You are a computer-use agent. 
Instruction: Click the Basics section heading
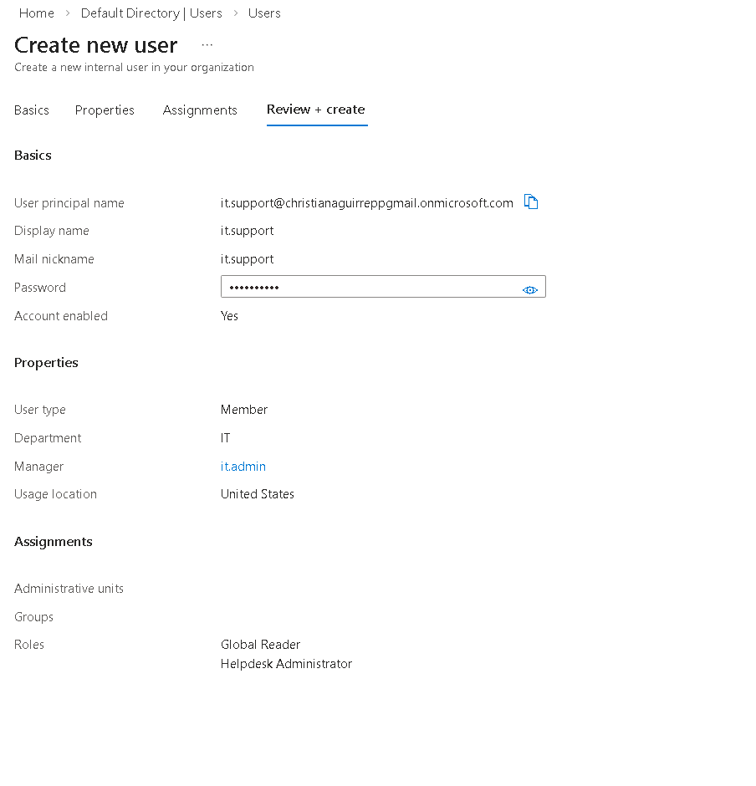point(33,155)
